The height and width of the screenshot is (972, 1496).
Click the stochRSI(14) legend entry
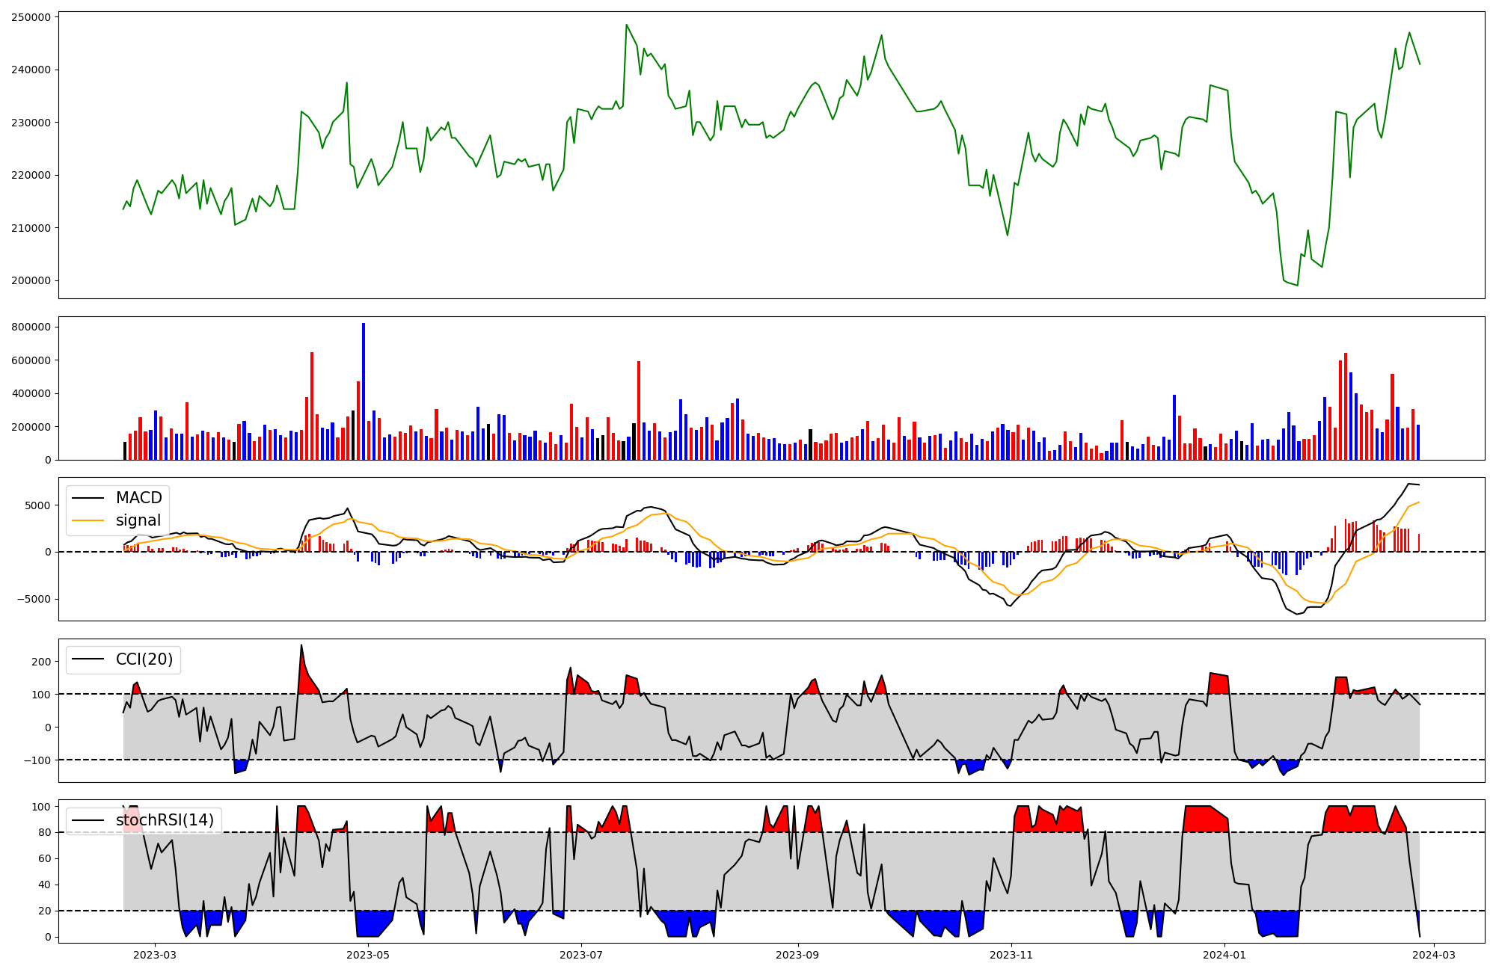click(x=165, y=820)
